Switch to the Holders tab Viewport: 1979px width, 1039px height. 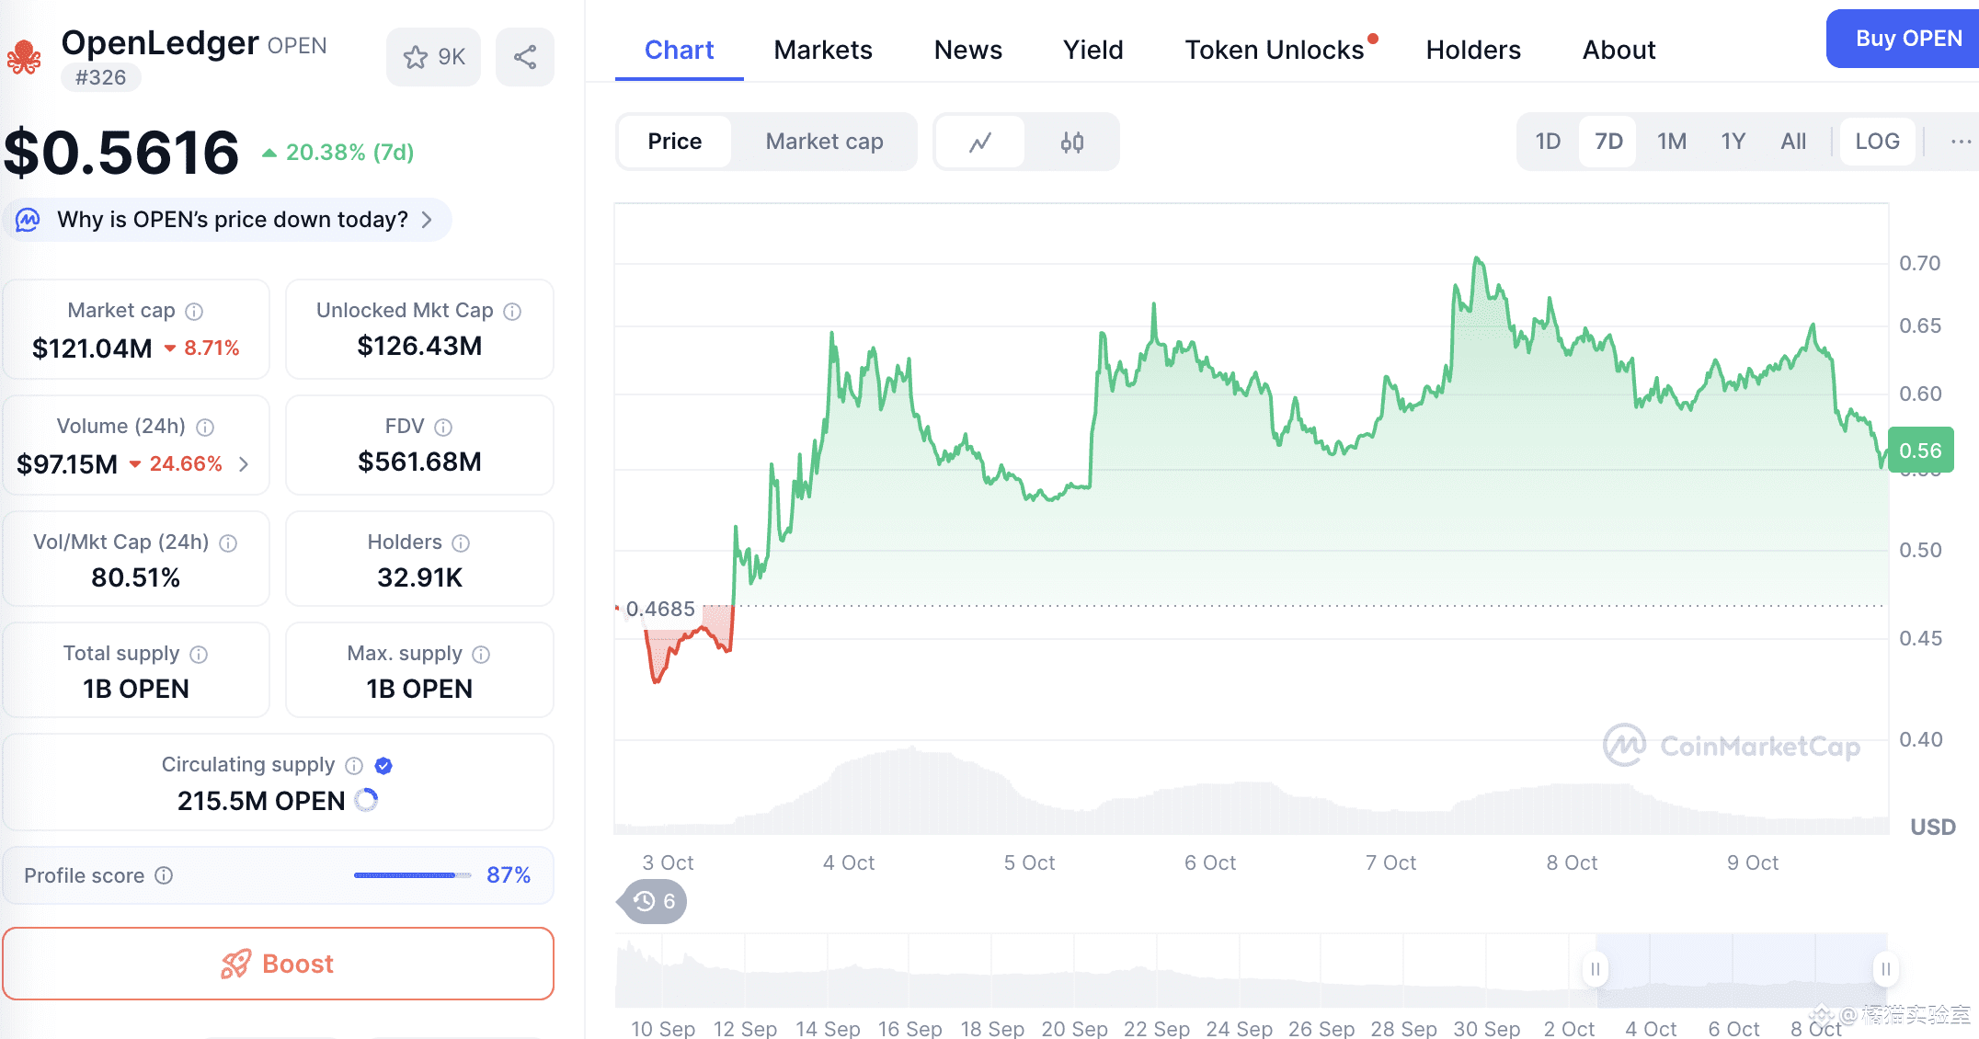coord(1472,50)
